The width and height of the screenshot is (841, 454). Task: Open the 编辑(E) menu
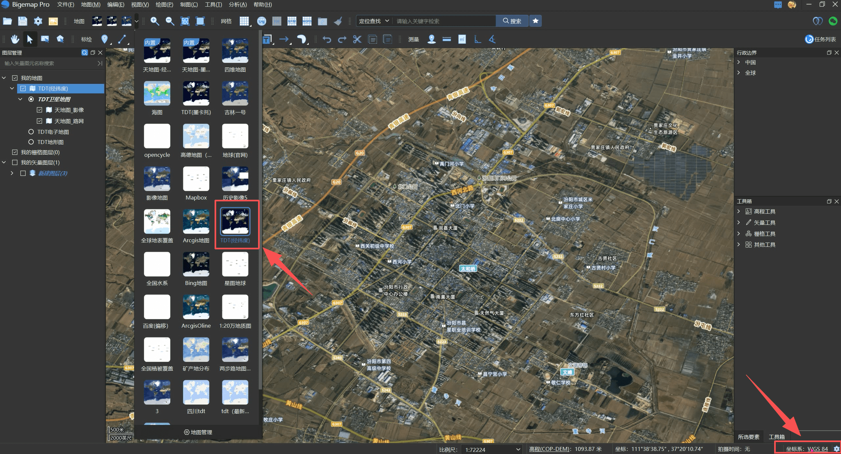pyautogui.click(x=116, y=5)
